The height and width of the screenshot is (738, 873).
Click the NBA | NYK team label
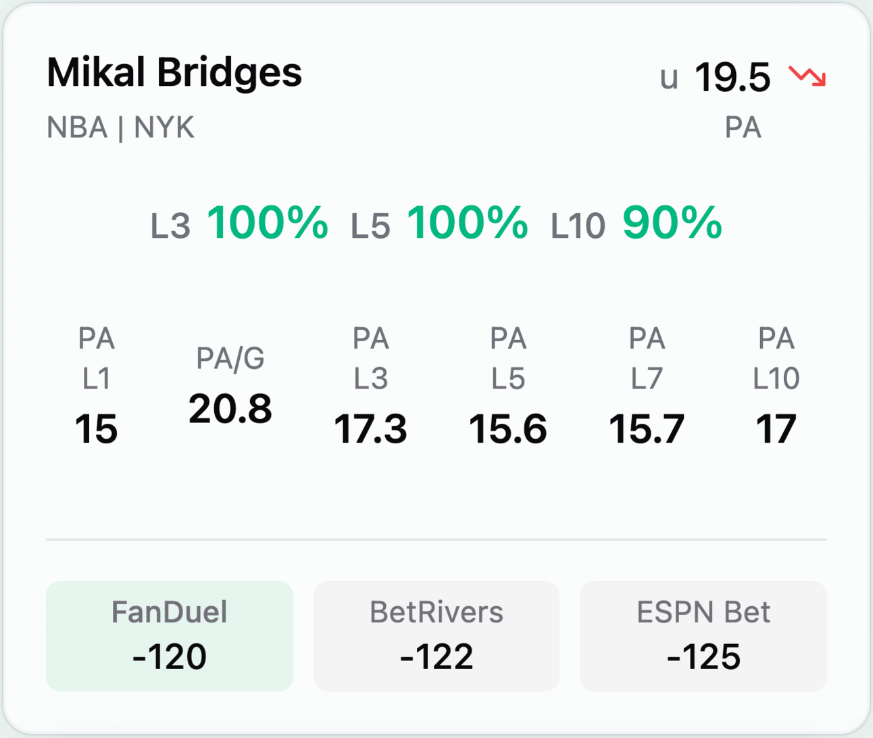coord(121,128)
